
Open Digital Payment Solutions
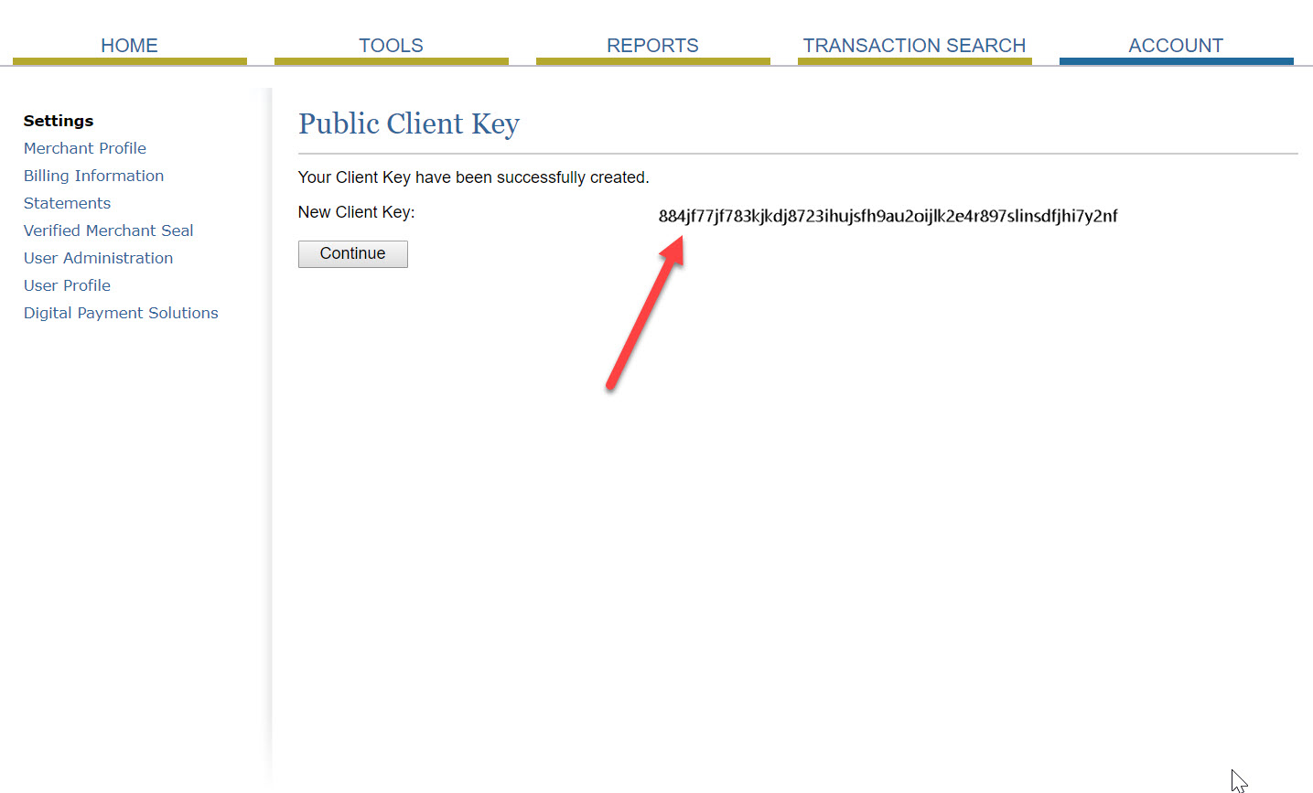(121, 313)
